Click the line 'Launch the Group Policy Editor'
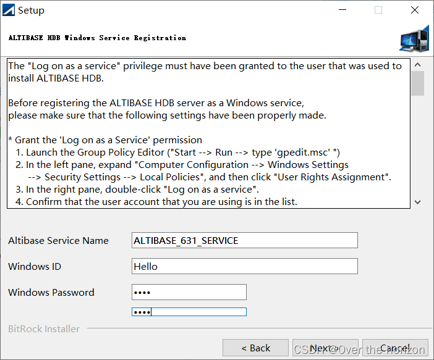434x360 pixels. point(177,153)
